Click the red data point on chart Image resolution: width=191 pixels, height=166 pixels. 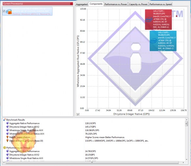[x=177, y=16]
